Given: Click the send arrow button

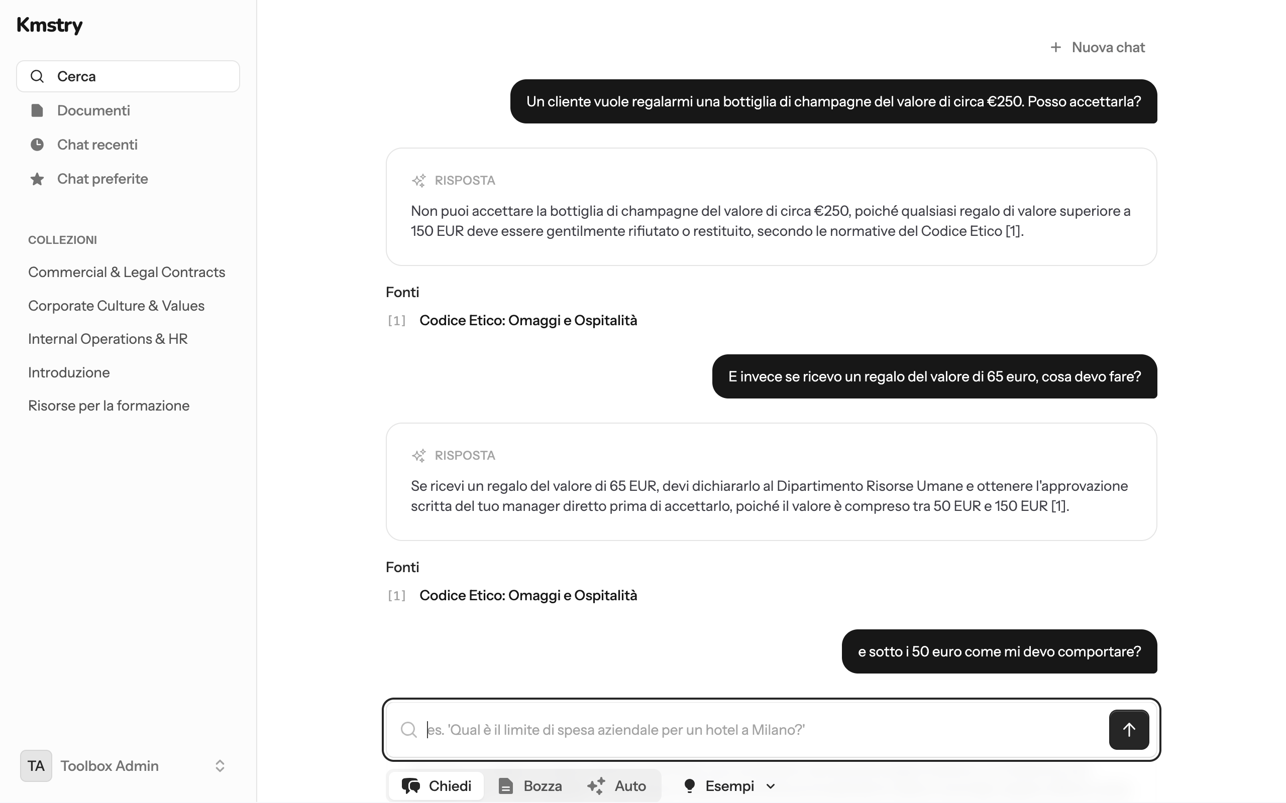Looking at the screenshot, I should (1129, 730).
